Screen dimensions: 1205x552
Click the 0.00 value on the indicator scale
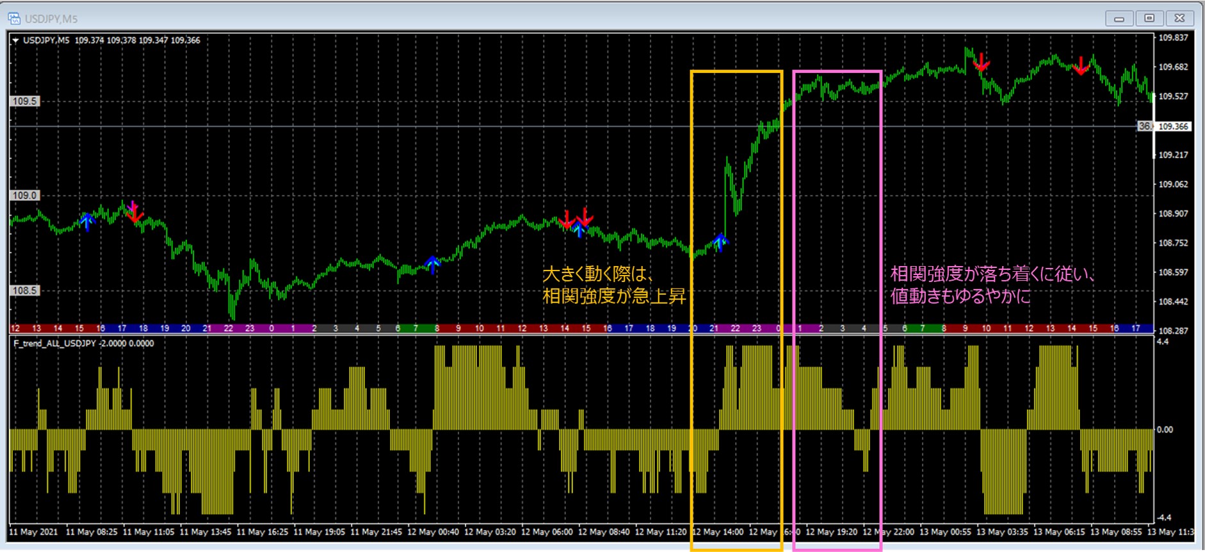pyautogui.click(x=1165, y=430)
